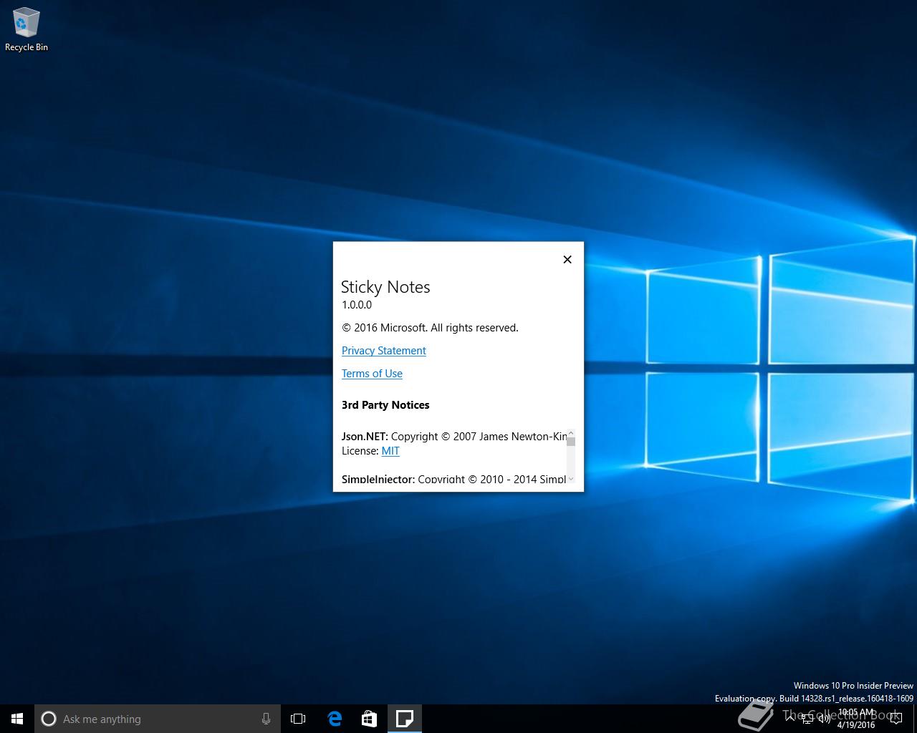Viewport: 917px width, 733px height.
Task: Show hidden system tray icons
Action: tap(790, 719)
